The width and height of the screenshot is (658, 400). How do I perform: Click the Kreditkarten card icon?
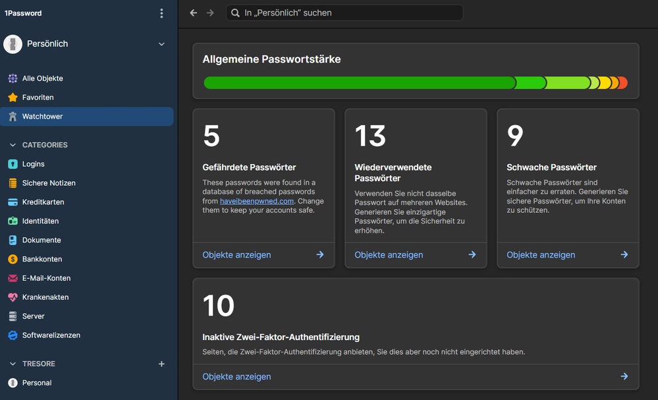tap(13, 202)
